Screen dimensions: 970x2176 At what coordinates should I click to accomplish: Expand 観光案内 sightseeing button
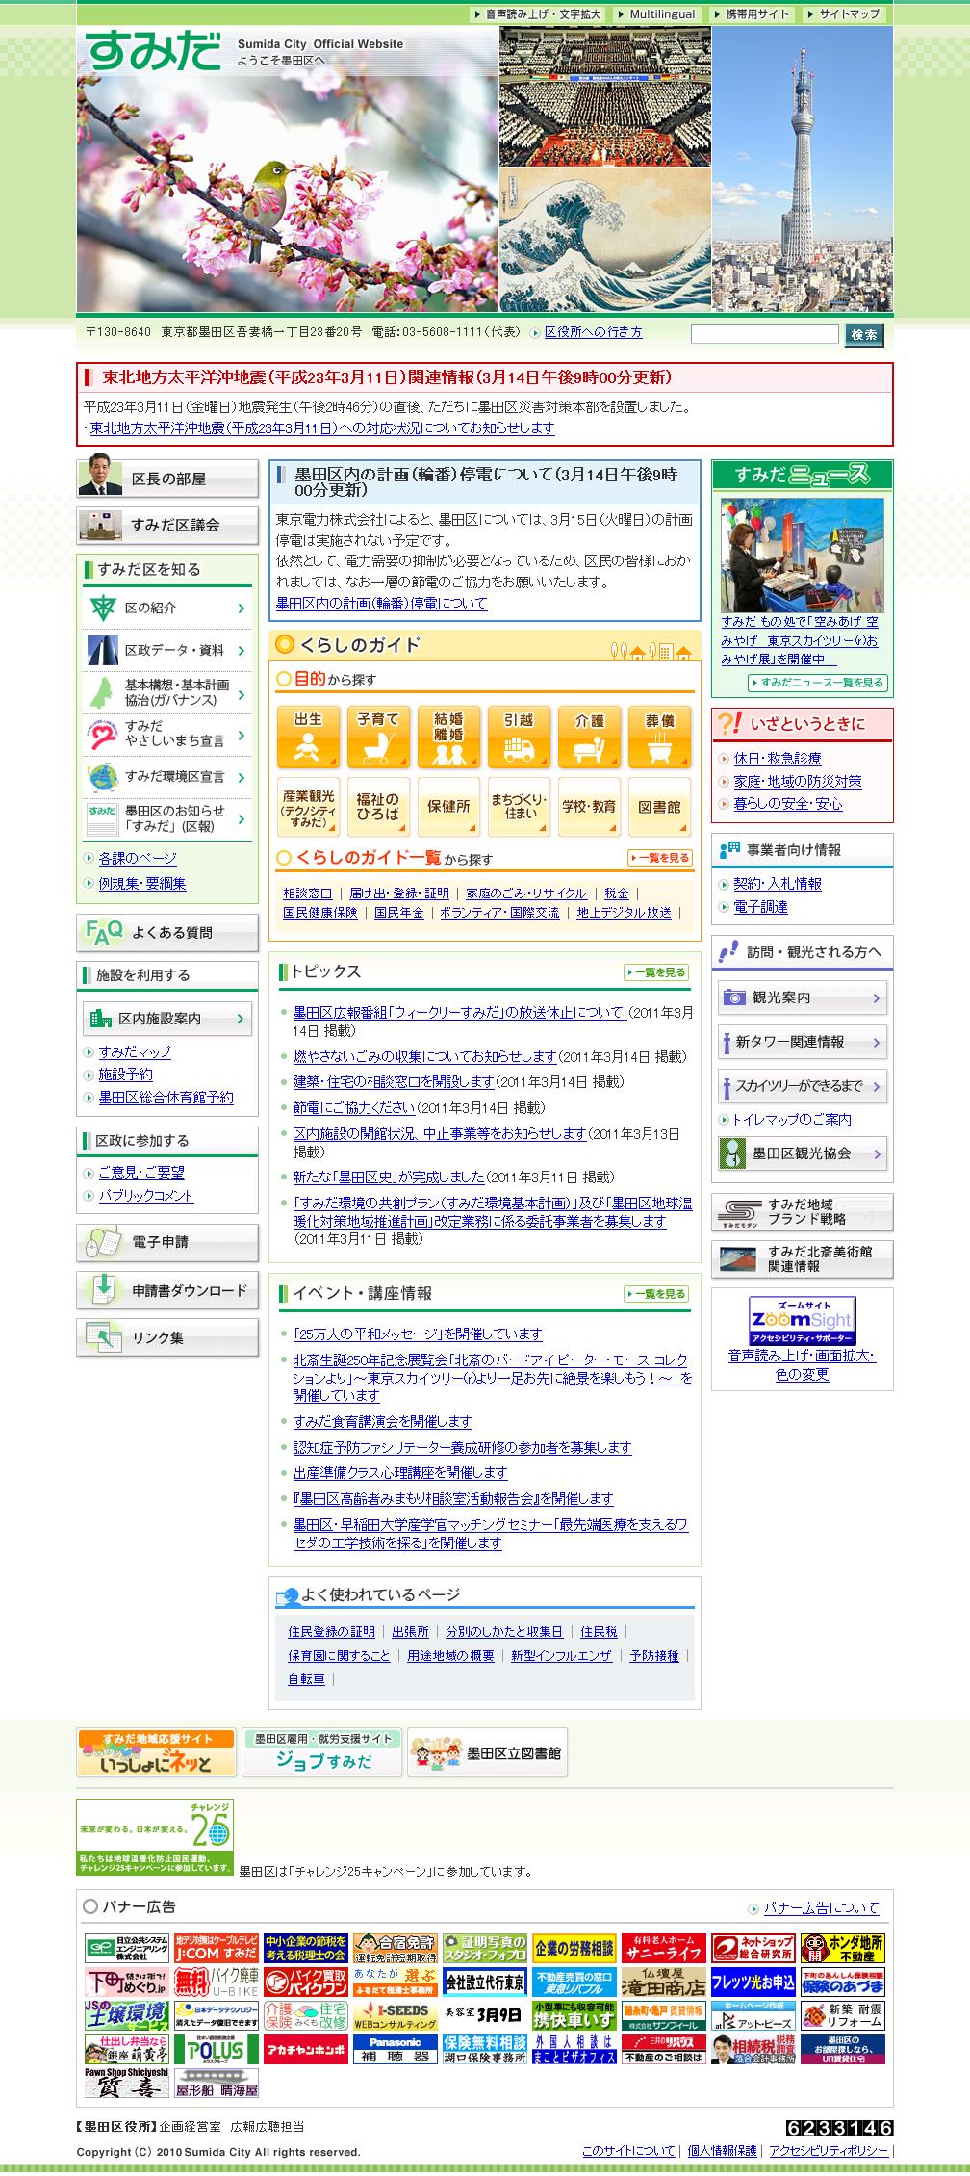[803, 997]
